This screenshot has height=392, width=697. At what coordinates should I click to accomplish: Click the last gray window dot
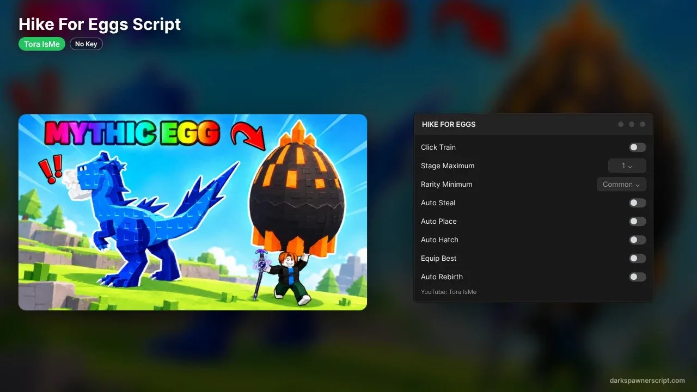coord(643,124)
